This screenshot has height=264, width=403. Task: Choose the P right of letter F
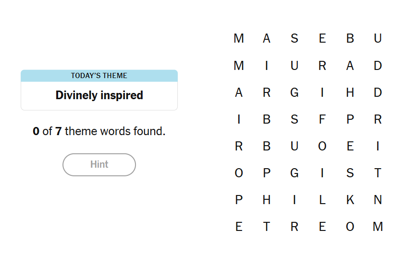tap(350, 120)
